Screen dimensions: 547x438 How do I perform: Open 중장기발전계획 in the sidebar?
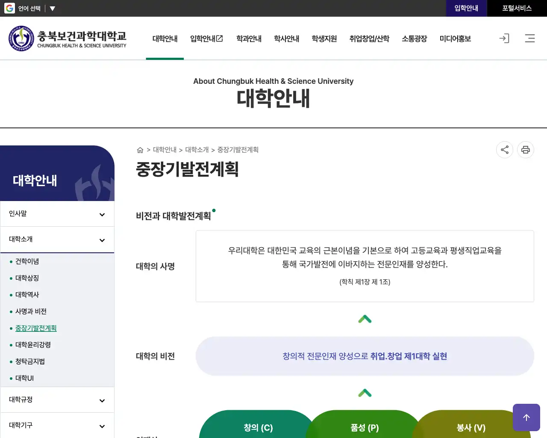[36, 328]
